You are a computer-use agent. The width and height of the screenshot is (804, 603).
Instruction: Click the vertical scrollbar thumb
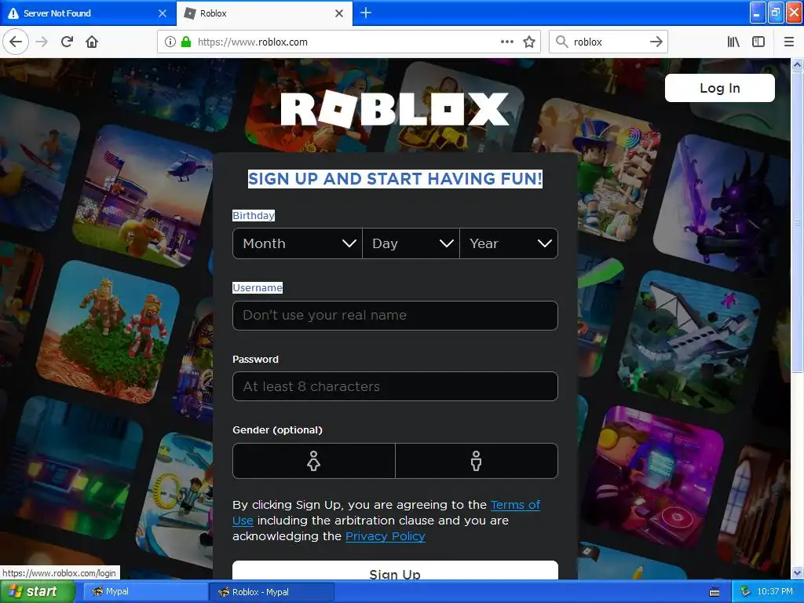(797, 222)
